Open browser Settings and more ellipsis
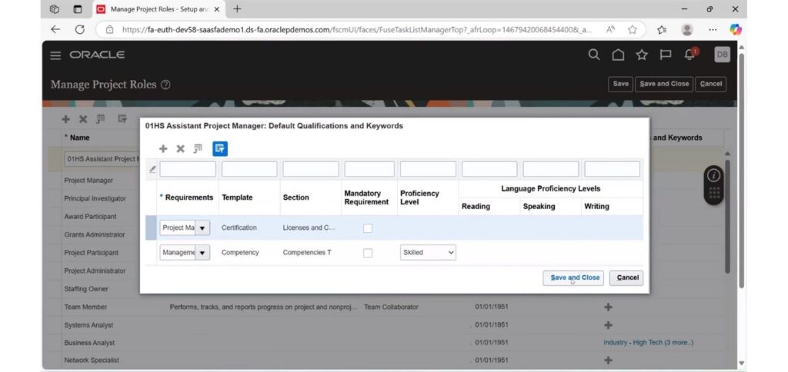 pos(713,30)
